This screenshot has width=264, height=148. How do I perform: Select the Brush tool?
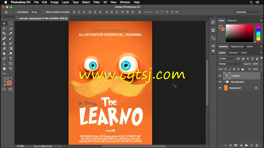tap(11, 38)
